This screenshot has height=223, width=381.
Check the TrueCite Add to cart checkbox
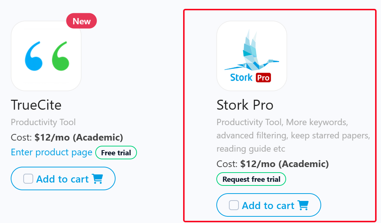[28, 179]
